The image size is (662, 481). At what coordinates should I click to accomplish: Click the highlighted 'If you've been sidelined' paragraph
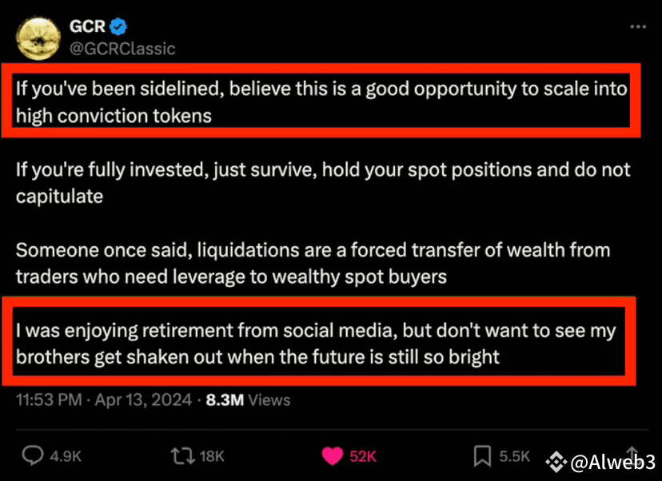click(321, 101)
